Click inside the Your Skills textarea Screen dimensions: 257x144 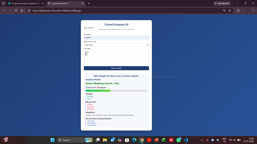coord(116,57)
